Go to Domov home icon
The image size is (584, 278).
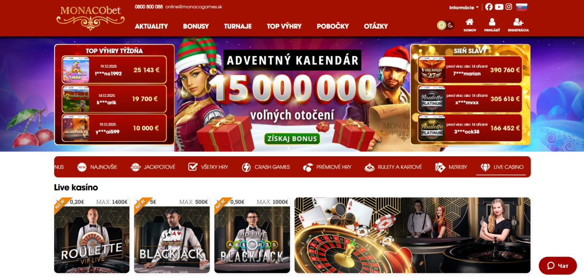coord(470,25)
